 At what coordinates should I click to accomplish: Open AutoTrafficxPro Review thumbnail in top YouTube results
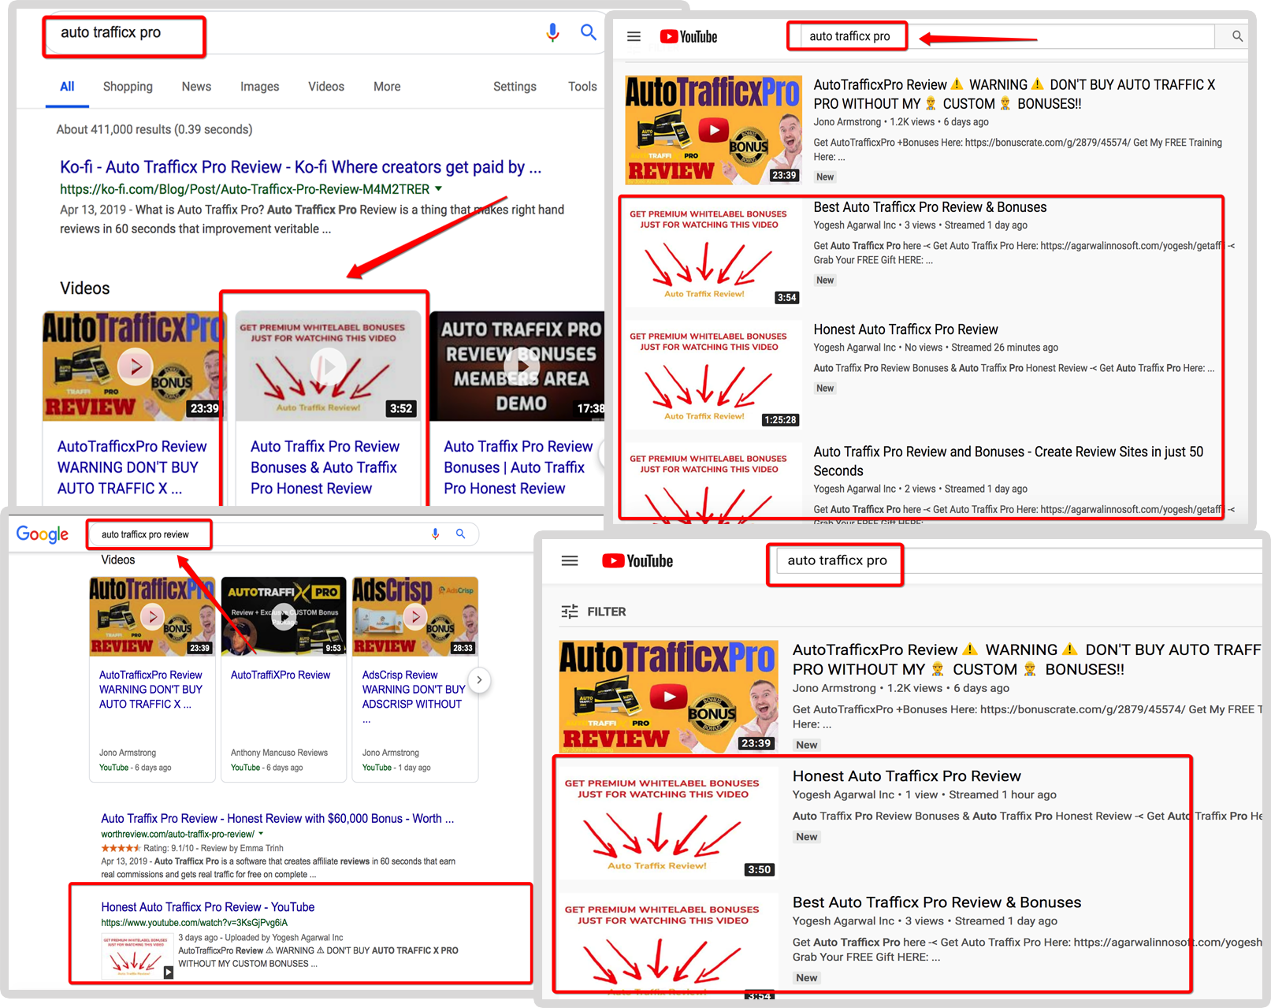click(713, 130)
